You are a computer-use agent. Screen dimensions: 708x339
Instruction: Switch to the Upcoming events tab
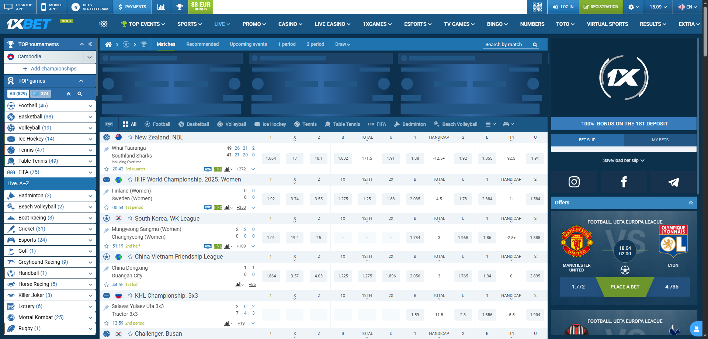(248, 44)
